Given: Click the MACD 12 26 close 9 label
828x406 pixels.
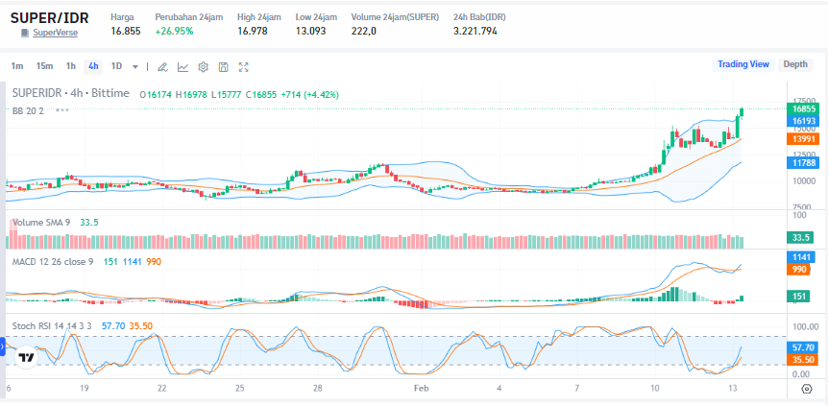Looking at the screenshot, I should click(53, 261).
